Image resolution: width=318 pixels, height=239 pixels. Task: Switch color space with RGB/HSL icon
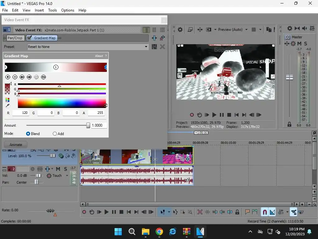pos(7,100)
